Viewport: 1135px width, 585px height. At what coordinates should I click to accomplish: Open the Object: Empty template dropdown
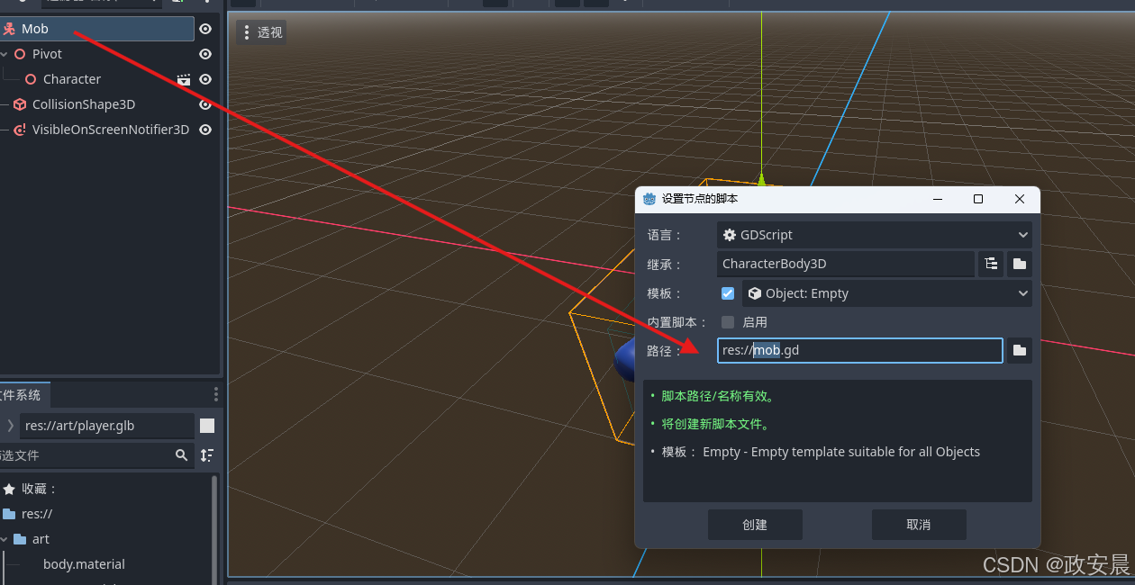click(887, 293)
